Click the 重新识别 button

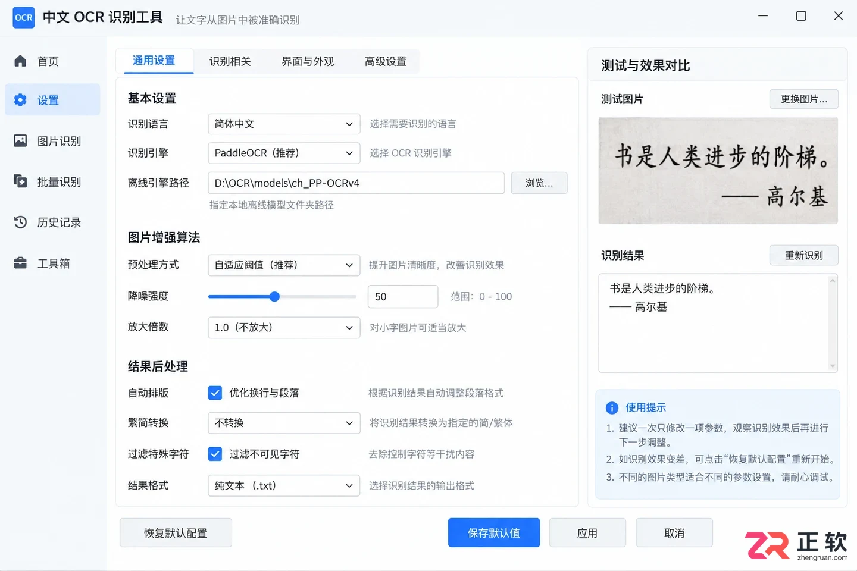804,255
